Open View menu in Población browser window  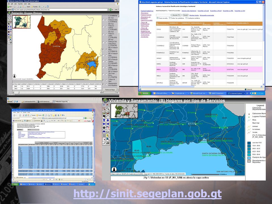click(x=15, y=4)
